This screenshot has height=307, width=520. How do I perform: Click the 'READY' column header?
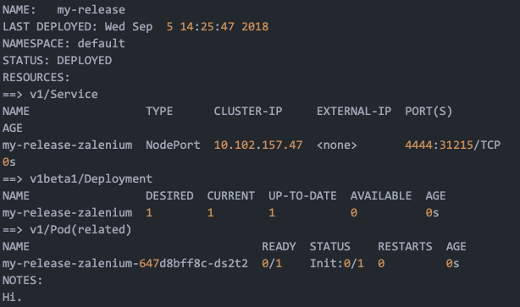coord(279,246)
